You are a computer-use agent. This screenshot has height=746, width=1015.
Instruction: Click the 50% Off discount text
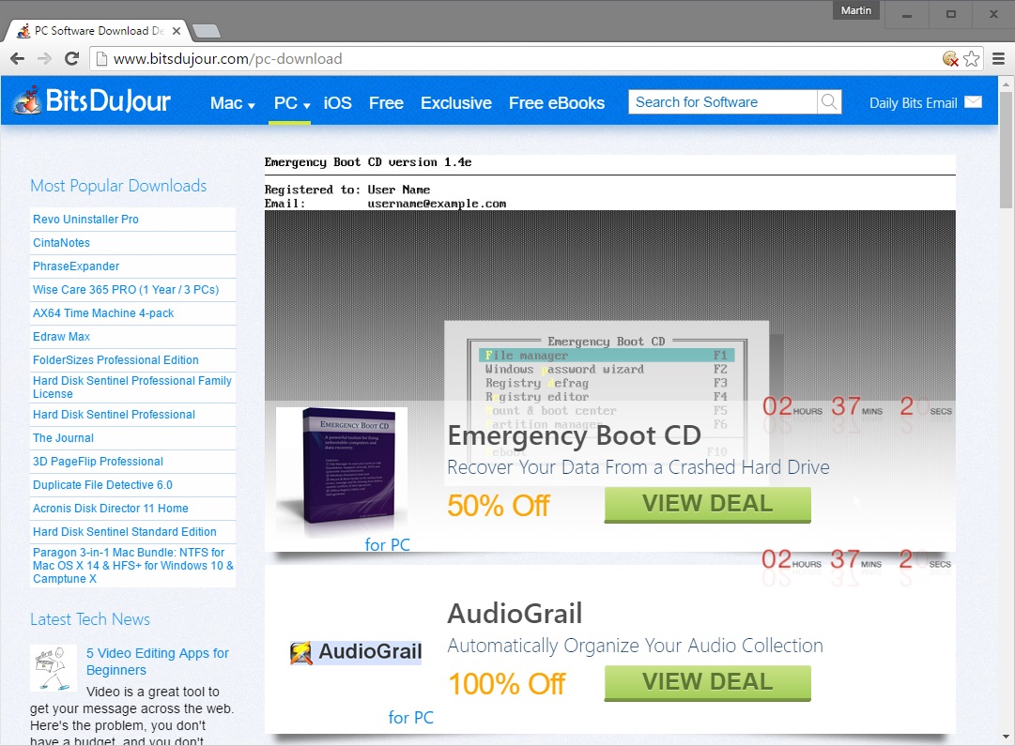(499, 506)
